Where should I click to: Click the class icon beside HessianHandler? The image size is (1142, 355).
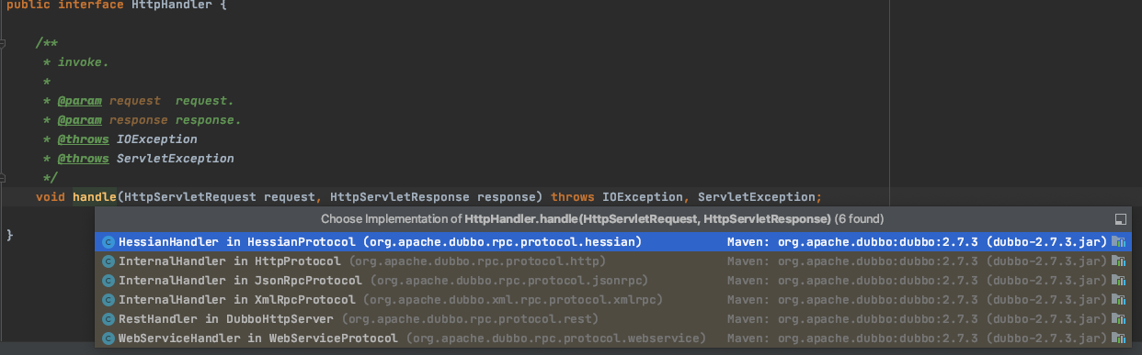tap(108, 242)
